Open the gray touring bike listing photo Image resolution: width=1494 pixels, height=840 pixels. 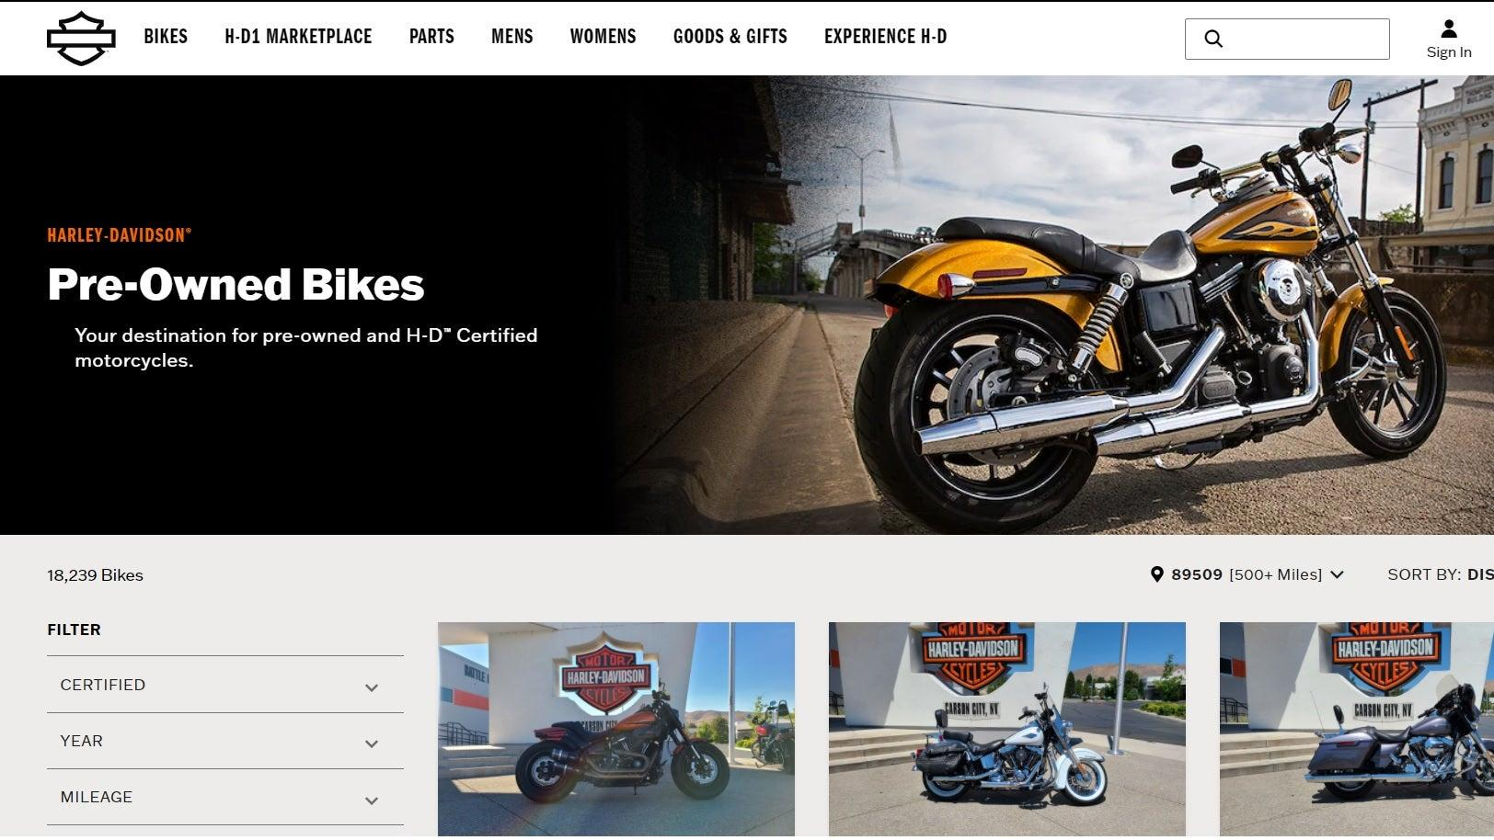coord(1357,729)
